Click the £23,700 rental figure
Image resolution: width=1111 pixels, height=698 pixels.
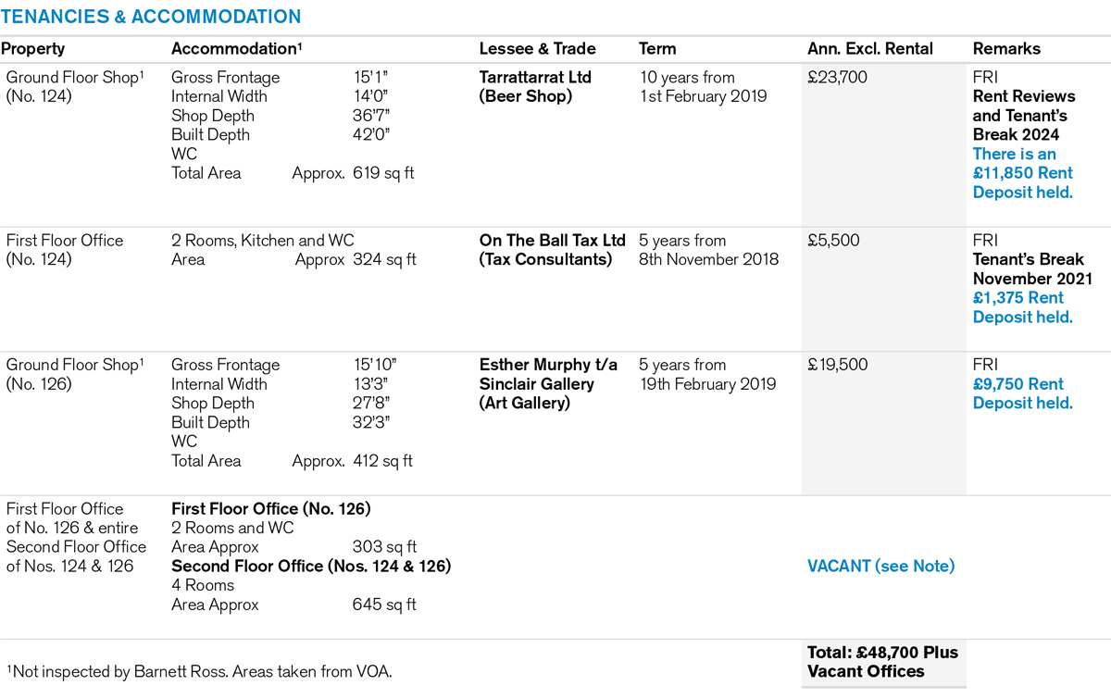838,78
